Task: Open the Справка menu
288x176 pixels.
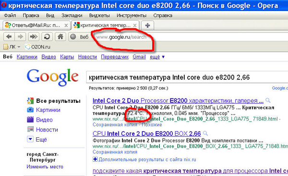Action: (163, 16)
